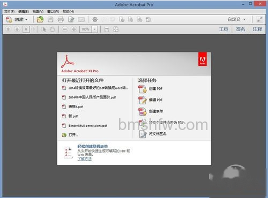Click the 创建表单 task

click(156, 111)
